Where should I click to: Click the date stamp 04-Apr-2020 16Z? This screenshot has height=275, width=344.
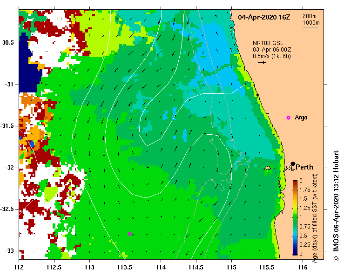264,17
